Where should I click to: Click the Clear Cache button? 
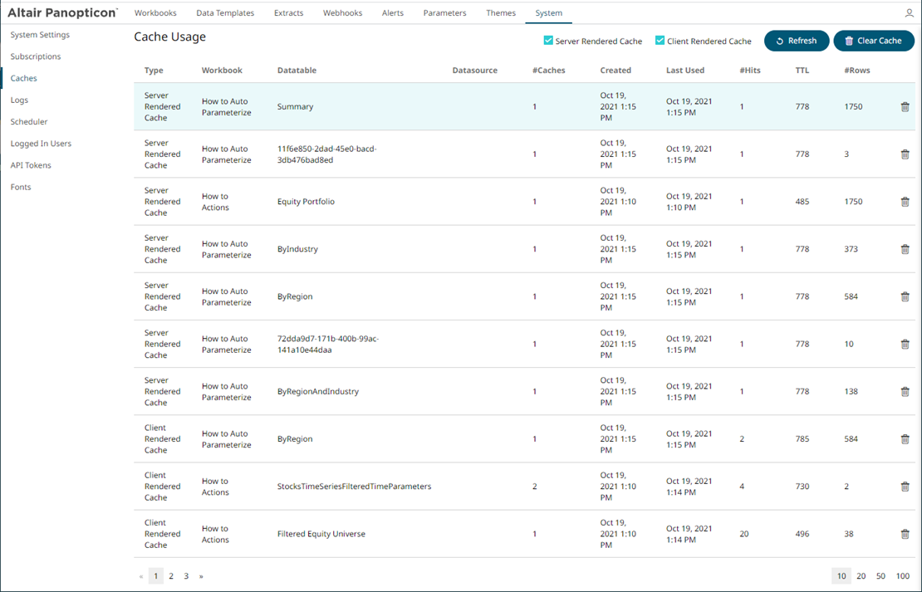[873, 41]
